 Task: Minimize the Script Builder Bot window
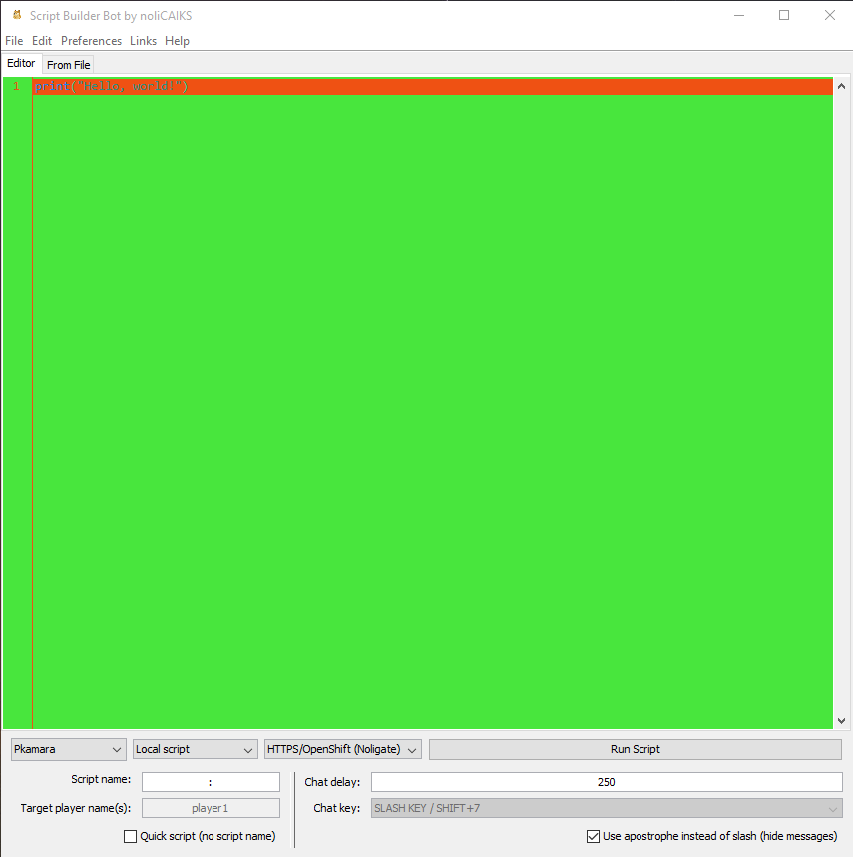(739, 15)
